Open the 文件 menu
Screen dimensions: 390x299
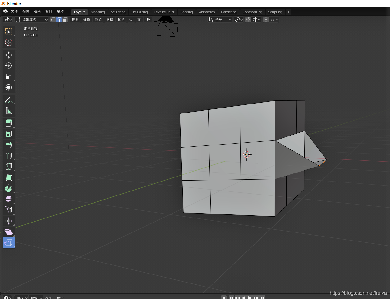click(14, 11)
